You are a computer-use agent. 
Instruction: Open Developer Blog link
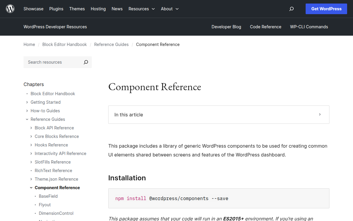pos(226,27)
